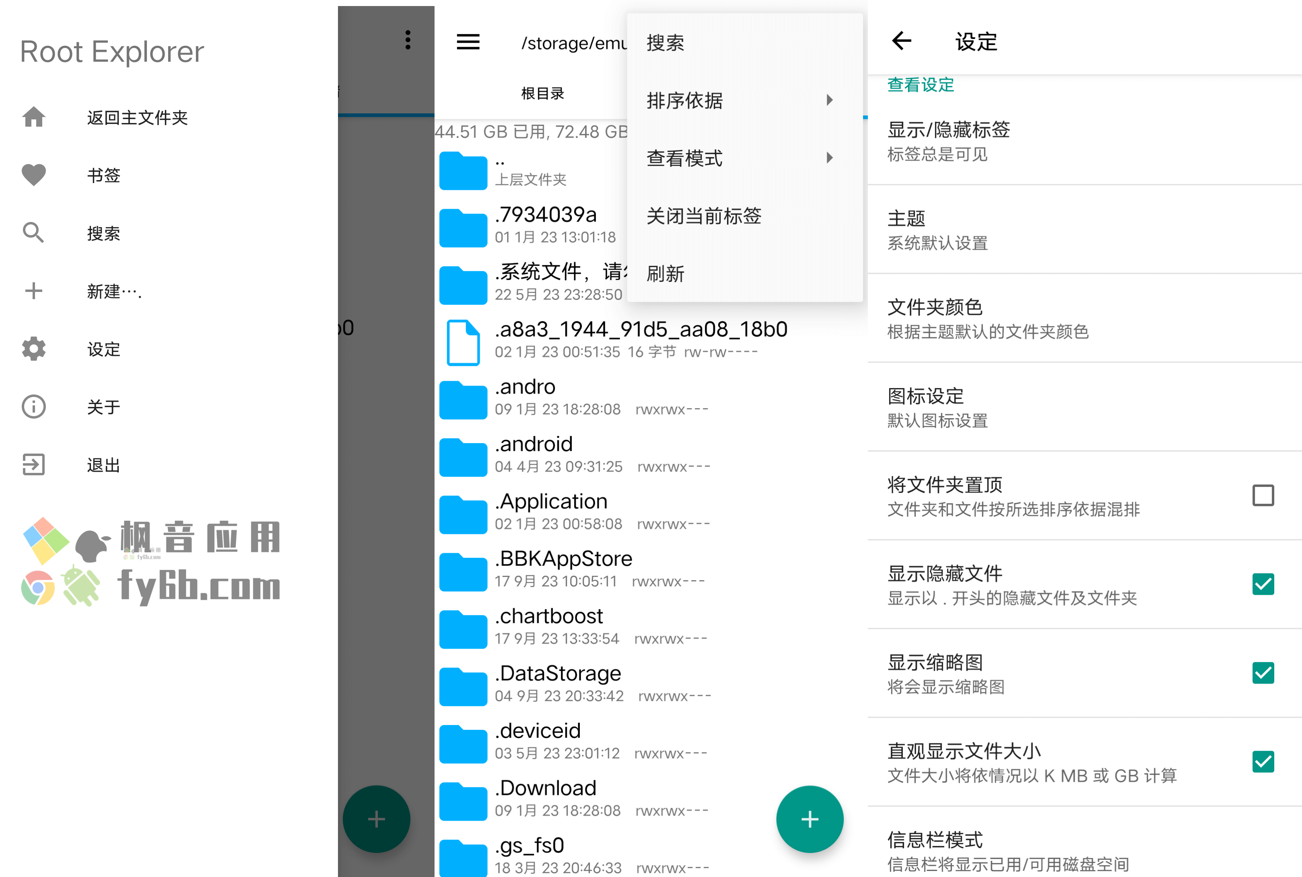Tap the exit icon beside 退出
The height and width of the screenshot is (877, 1302).
pos(33,464)
